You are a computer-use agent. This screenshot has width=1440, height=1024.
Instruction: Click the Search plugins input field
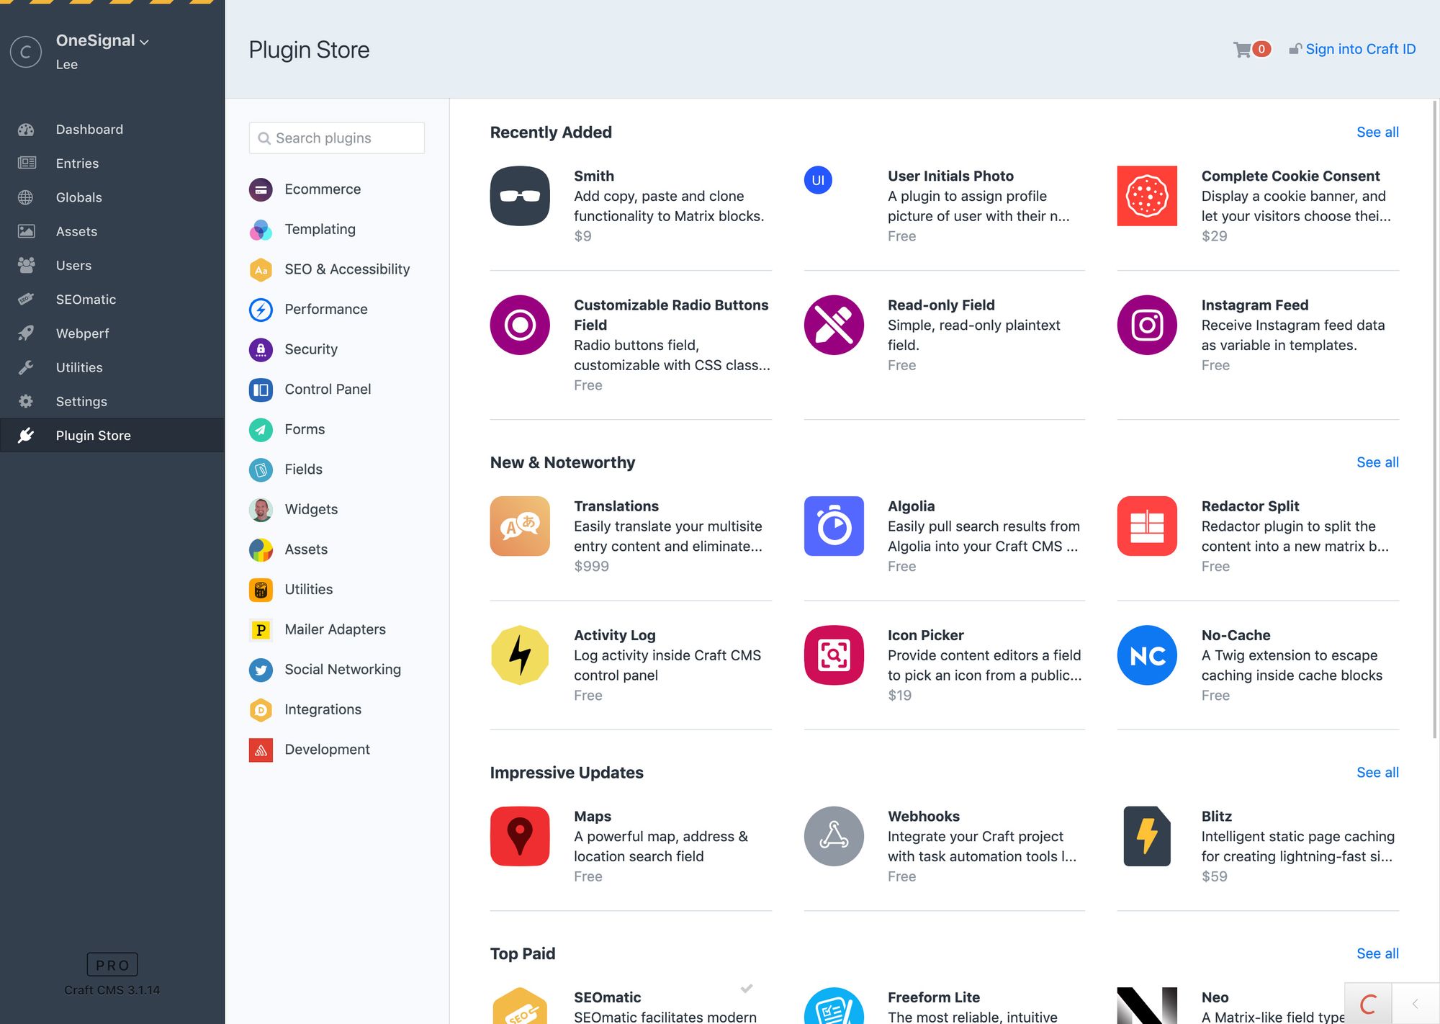click(337, 138)
